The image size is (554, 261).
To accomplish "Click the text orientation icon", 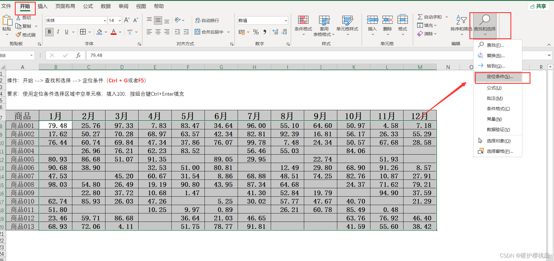I will click(x=178, y=20).
